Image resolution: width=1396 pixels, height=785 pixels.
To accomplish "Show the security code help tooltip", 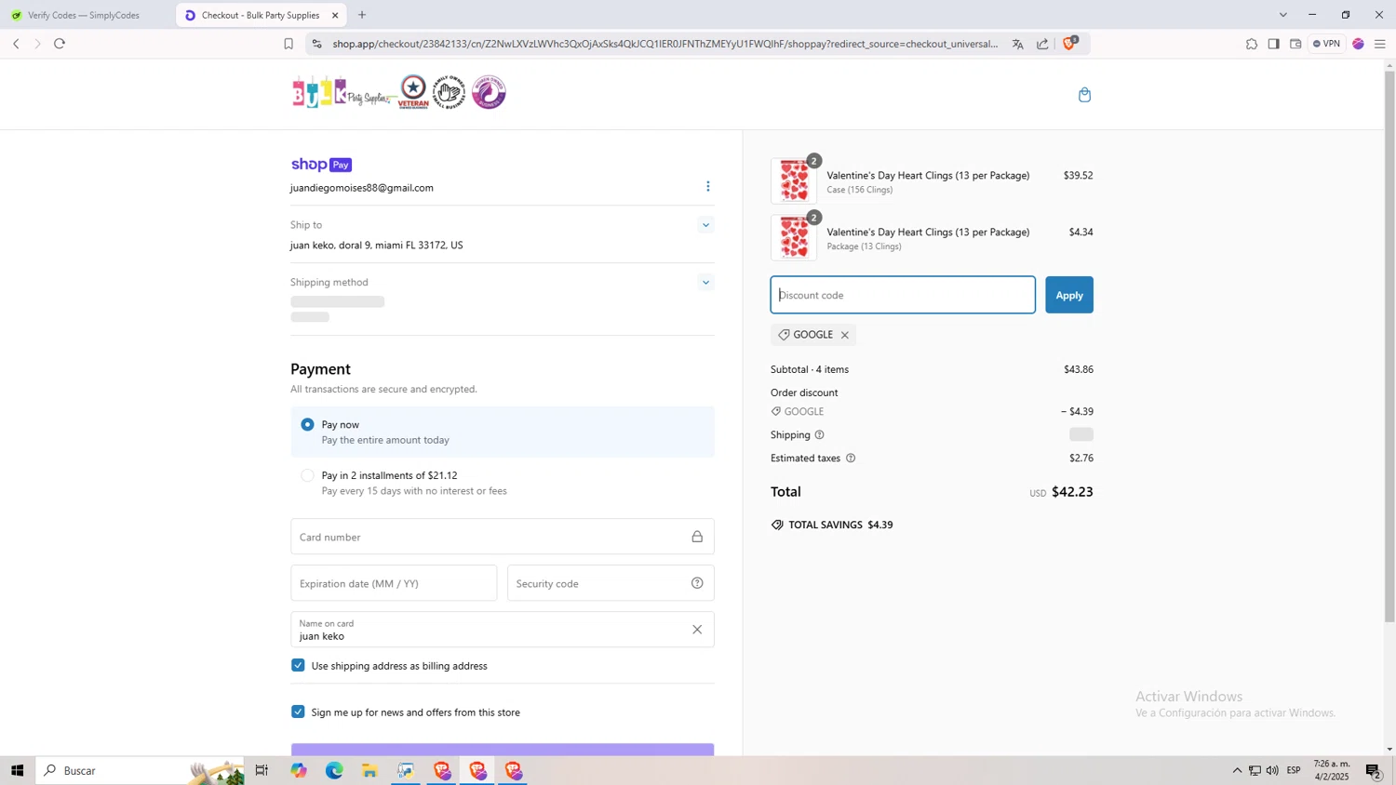I will (x=697, y=583).
